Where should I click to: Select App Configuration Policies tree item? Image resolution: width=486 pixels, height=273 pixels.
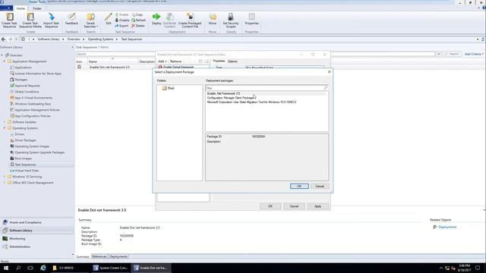point(33,116)
